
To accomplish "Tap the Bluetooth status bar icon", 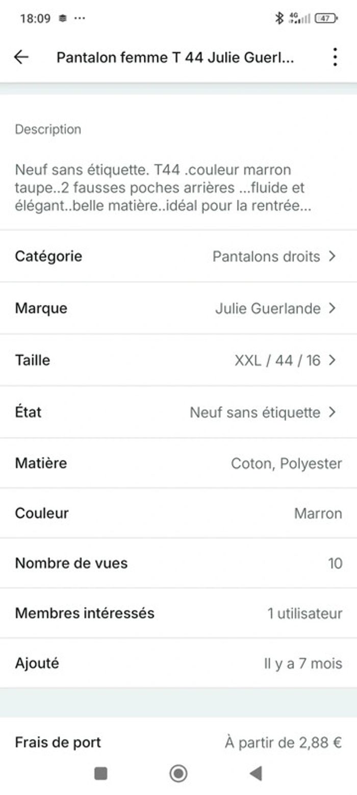I will pyautogui.click(x=279, y=18).
